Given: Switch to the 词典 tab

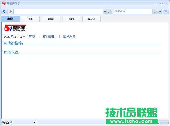Looking at the screenshot, I should (31, 19).
